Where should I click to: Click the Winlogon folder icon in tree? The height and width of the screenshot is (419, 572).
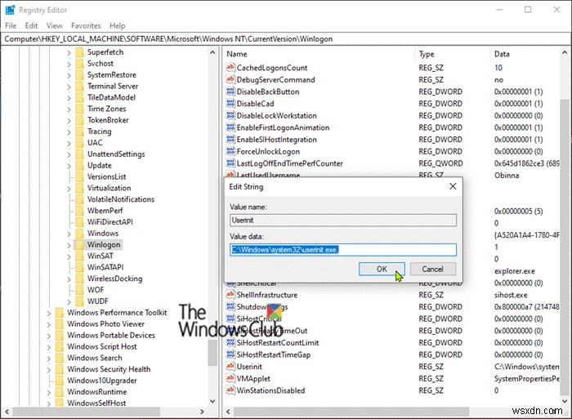pyautogui.click(x=79, y=245)
